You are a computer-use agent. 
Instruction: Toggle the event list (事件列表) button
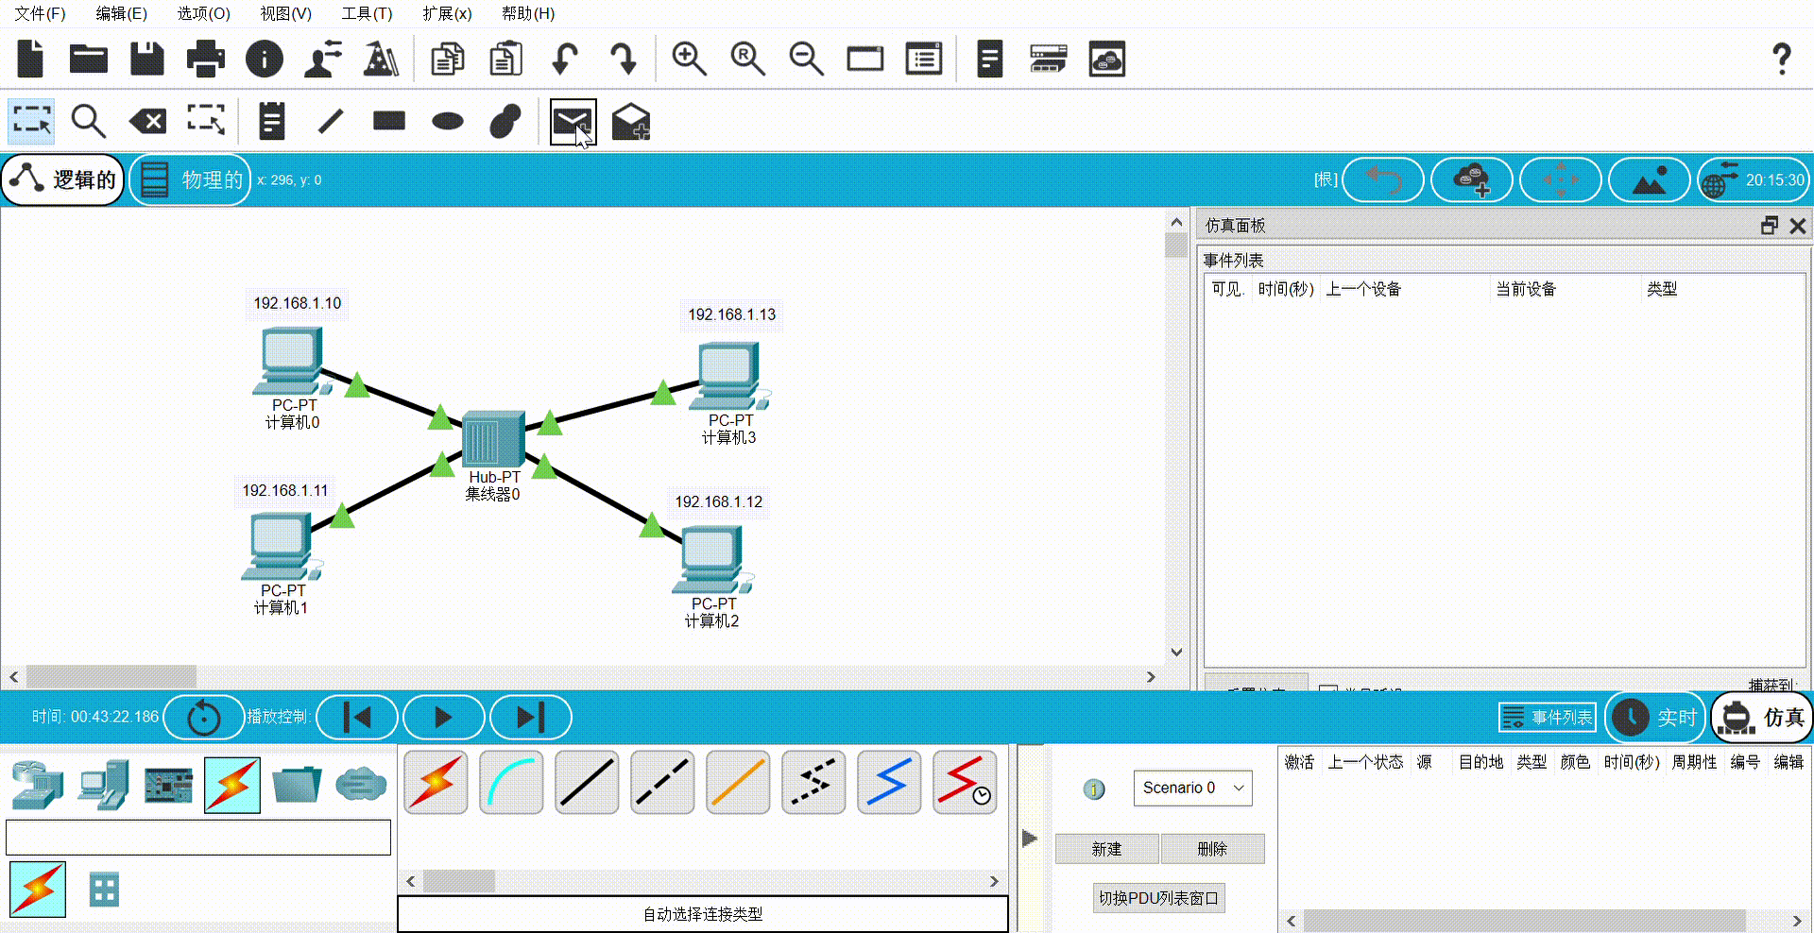point(1548,718)
